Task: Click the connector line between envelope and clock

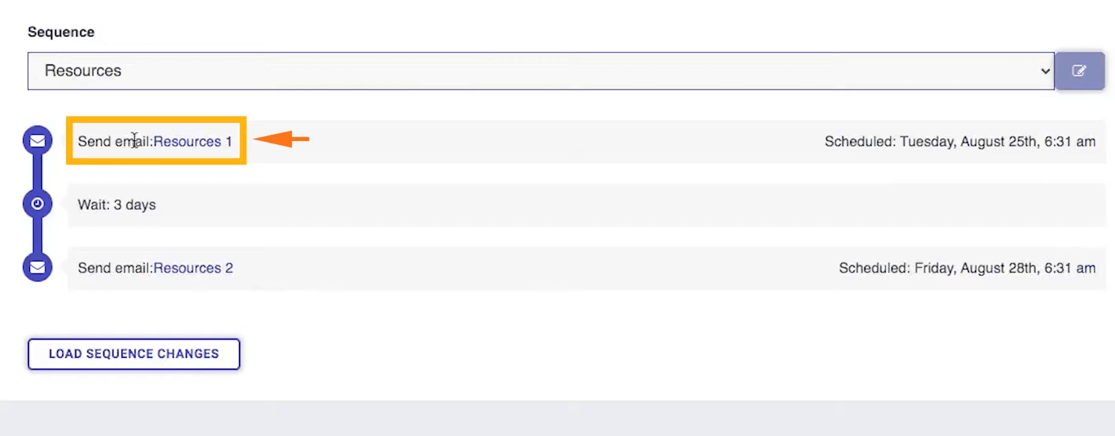Action: (37, 172)
